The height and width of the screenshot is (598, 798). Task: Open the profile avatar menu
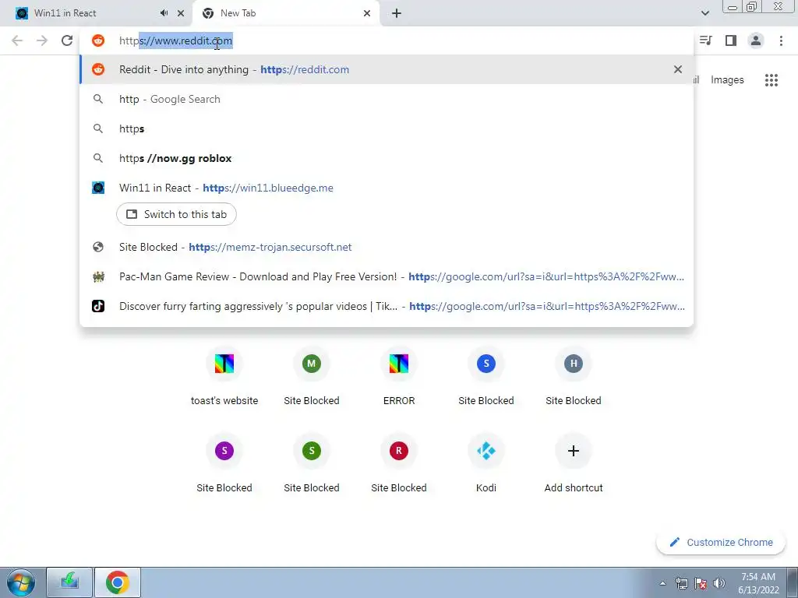pyautogui.click(x=756, y=40)
